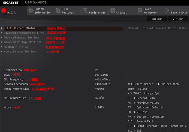The image size is (189, 132).
Task: Click the Memory Frequency label
Action: 16,84
